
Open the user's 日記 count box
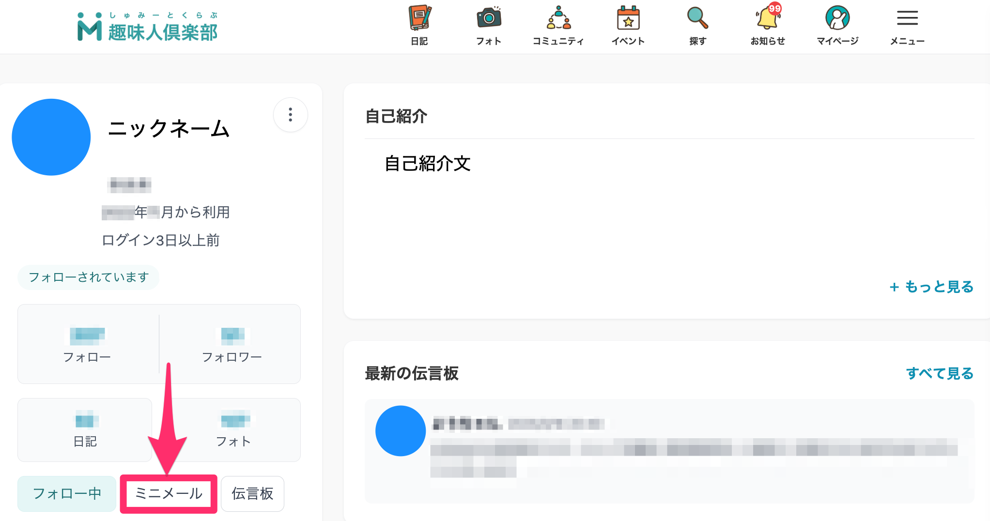pos(85,430)
